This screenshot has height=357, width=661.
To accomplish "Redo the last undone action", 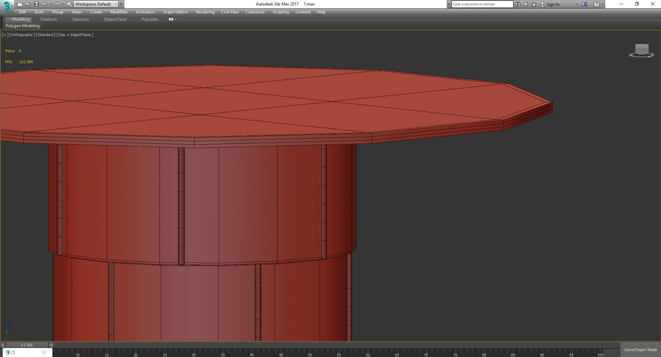I will 57,4.
